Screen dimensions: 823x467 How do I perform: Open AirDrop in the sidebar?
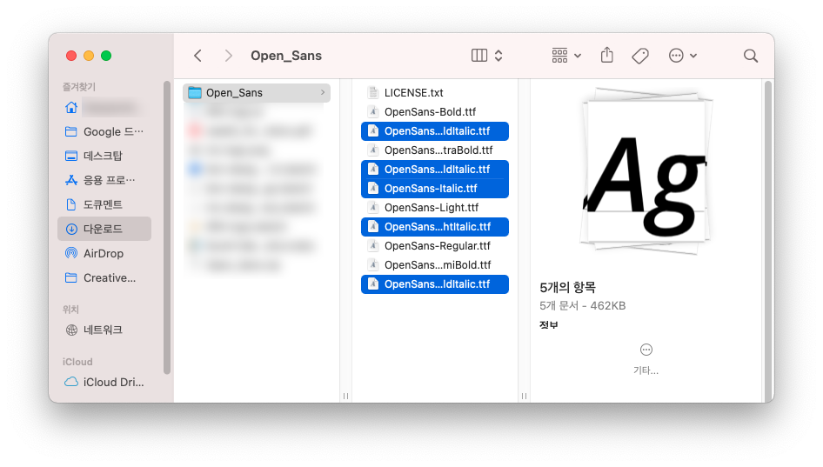[x=104, y=253]
